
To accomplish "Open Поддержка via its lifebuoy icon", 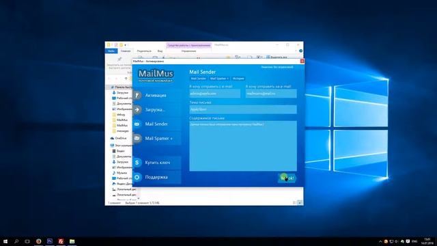I will click(137, 177).
